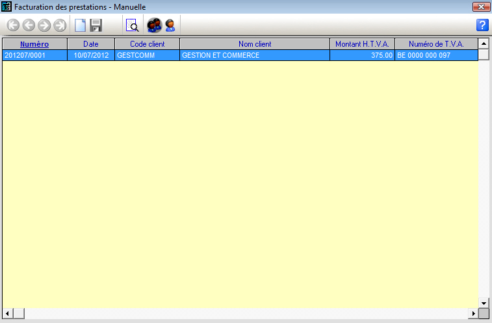Click the Nom client column header
The image size is (492, 323).
coord(255,44)
